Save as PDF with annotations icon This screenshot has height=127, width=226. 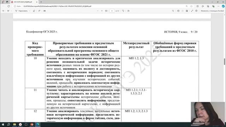(x=187, y=11)
